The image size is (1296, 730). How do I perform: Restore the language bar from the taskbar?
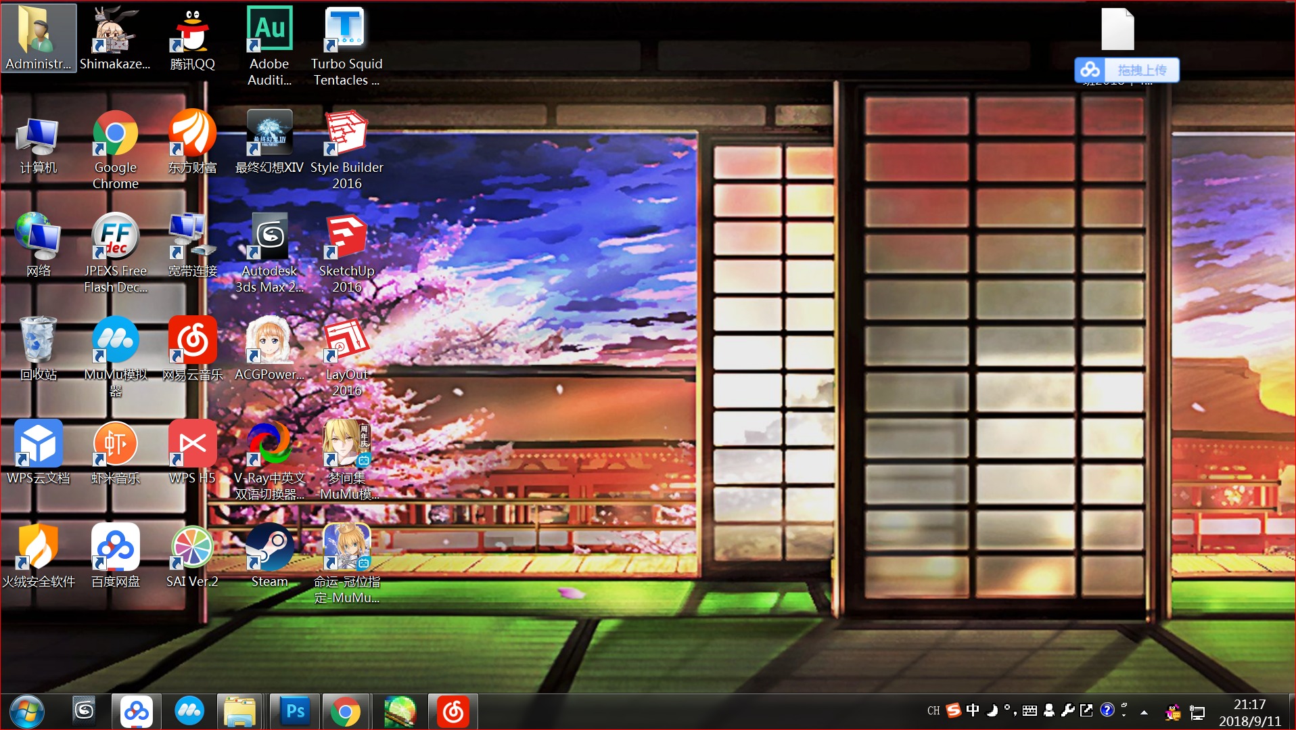coord(1124,705)
